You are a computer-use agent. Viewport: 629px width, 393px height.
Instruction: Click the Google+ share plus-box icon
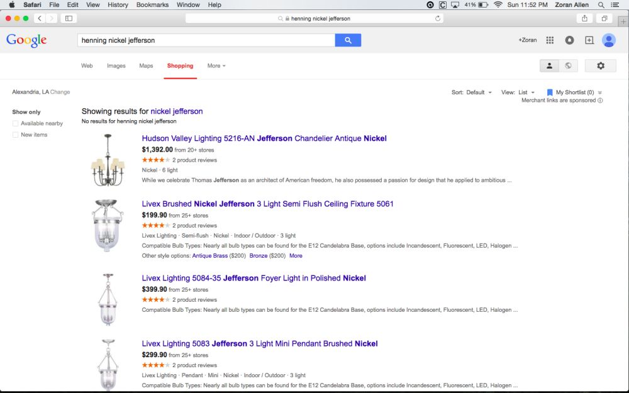pyautogui.click(x=589, y=40)
